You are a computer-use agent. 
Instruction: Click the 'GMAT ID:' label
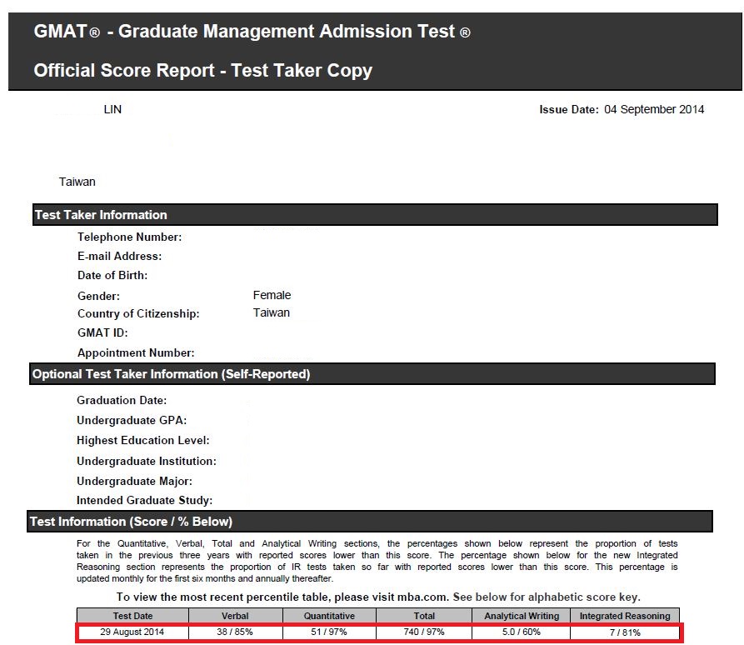click(103, 332)
